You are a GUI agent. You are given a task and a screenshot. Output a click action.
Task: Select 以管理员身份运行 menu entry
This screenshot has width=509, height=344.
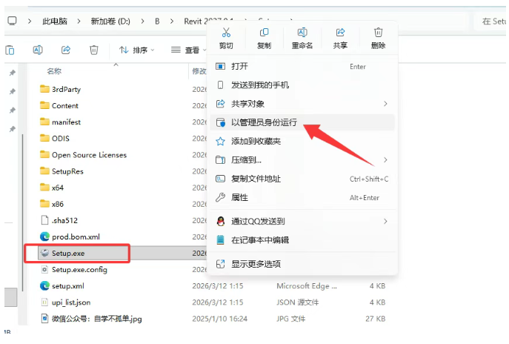pyautogui.click(x=265, y=122)
